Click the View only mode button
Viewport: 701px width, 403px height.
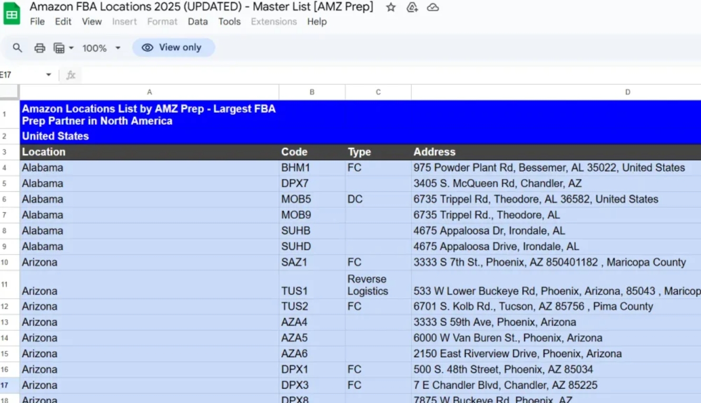[173, 47]
